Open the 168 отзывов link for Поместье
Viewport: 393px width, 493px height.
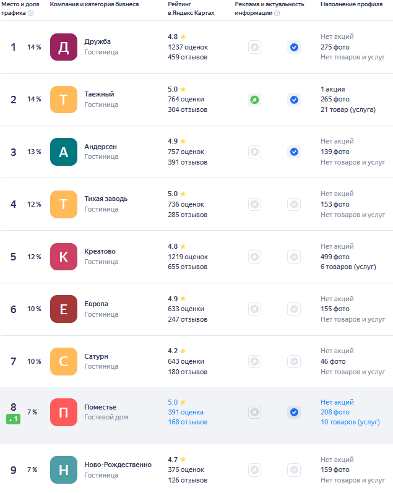click(188, 422)
